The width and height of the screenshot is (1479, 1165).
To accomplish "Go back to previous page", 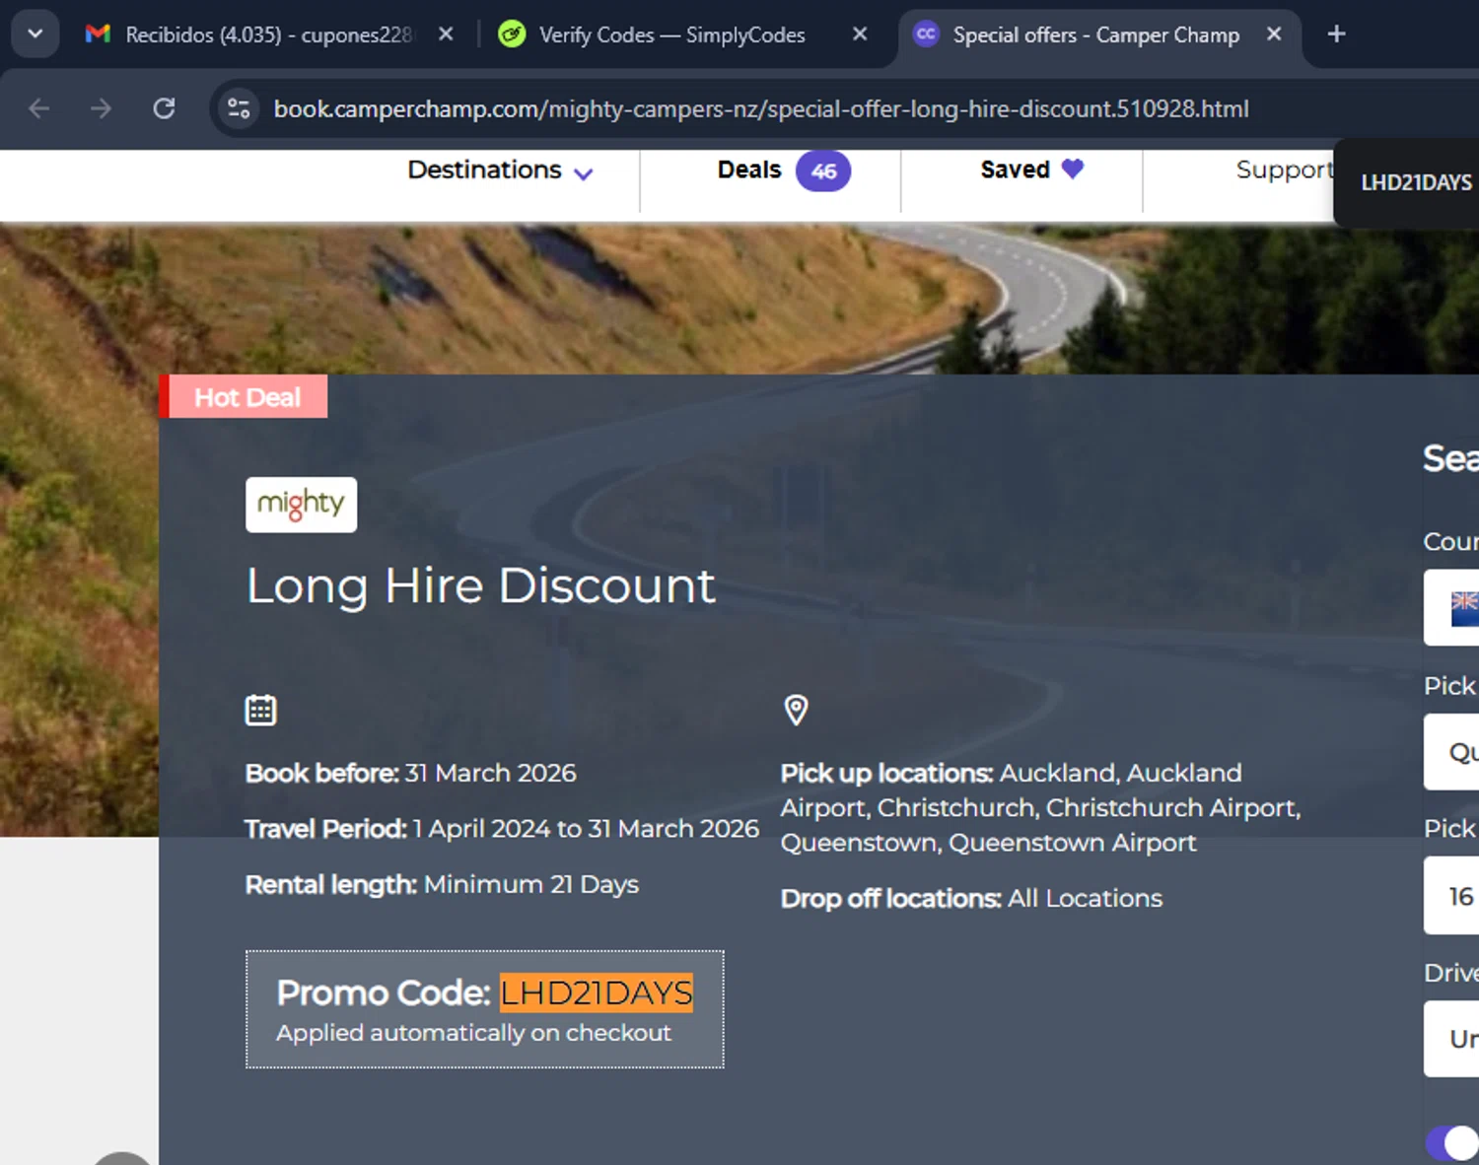I will tap(39, 108).
